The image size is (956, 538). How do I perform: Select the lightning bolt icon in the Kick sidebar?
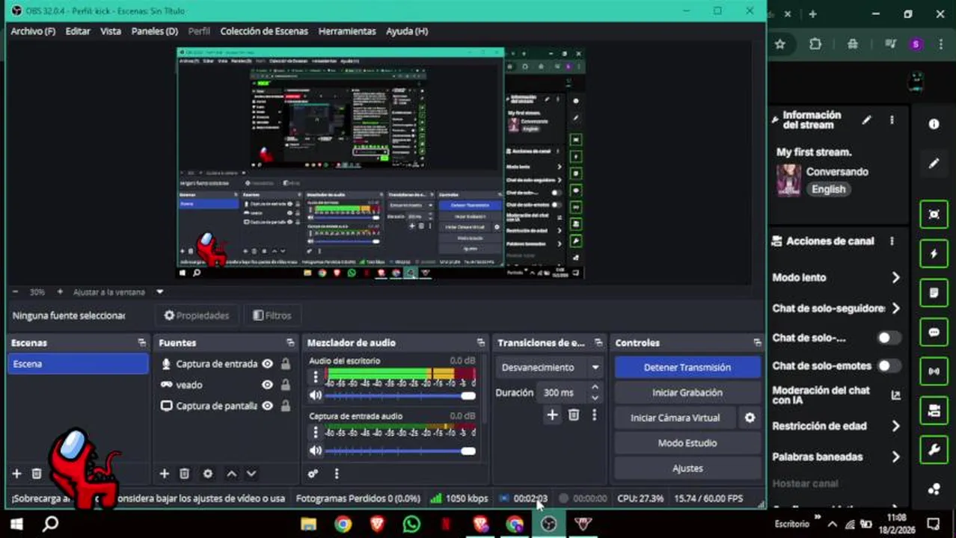pos(934,254)
